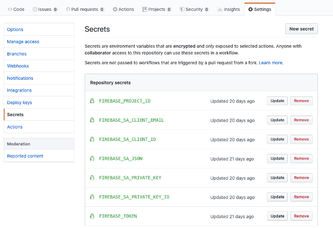Click the Pull requests count badge

102,9
